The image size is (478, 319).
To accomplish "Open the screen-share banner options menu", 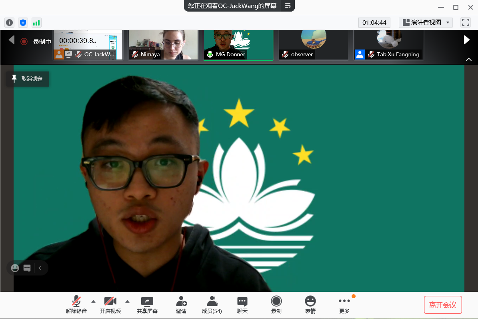I will point(288,6).
